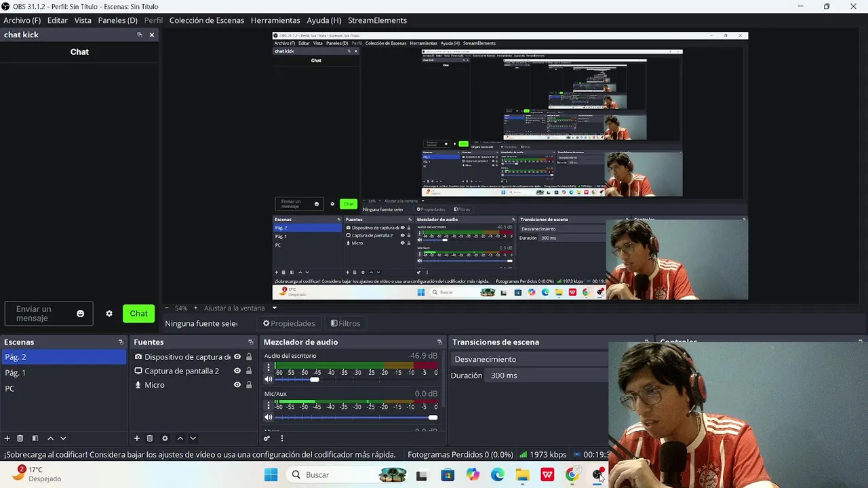Open chat settings gear icon

click(109, 314)
